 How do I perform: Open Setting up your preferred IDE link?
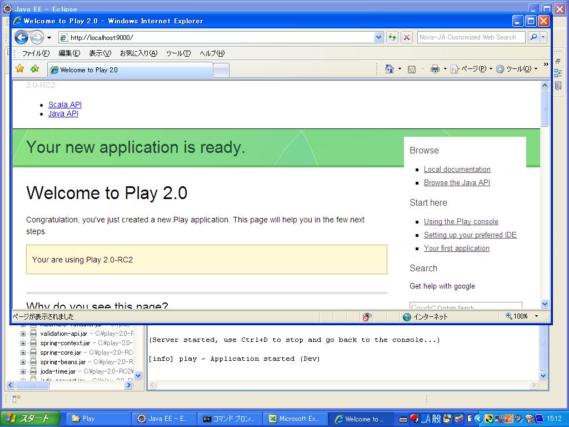pos(470,235)
